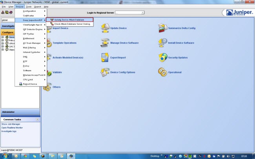The height and width of the screenshot is (159, 255).
Task: Open the Entitlement submenu
Action: click(x=31, y=38)
